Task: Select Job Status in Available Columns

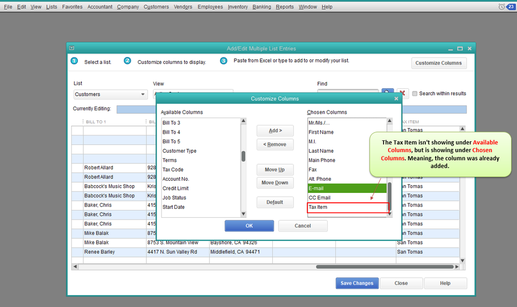Action: (201, 198)
